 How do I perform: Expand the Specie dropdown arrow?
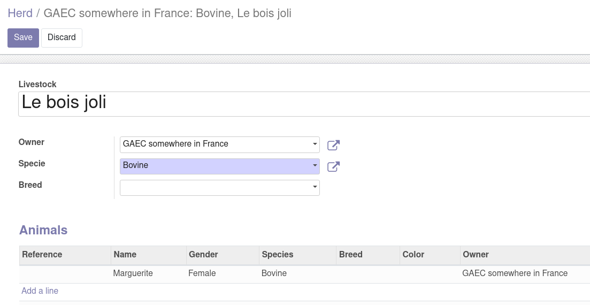[x=315, y=166]
